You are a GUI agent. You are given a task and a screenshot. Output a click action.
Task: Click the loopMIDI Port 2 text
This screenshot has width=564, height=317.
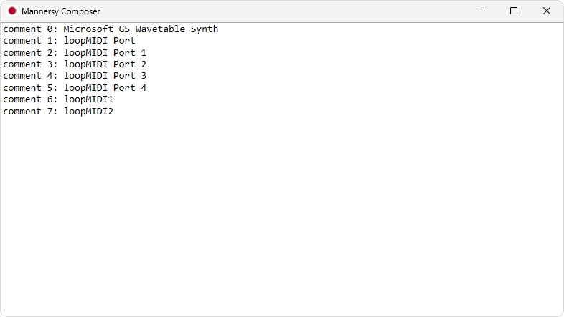[105, 64]
